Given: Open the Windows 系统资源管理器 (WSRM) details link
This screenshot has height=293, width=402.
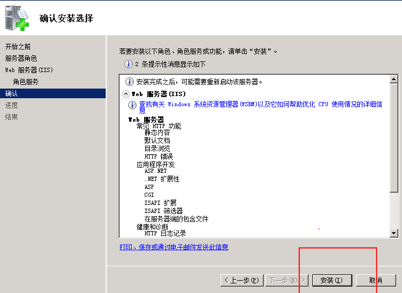Looking at the screenshot, I should point(260,105).
